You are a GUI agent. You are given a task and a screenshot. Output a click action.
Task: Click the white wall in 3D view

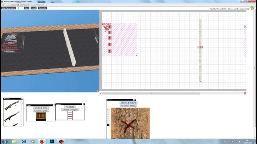pyautogui.click(x=69, y=47)
